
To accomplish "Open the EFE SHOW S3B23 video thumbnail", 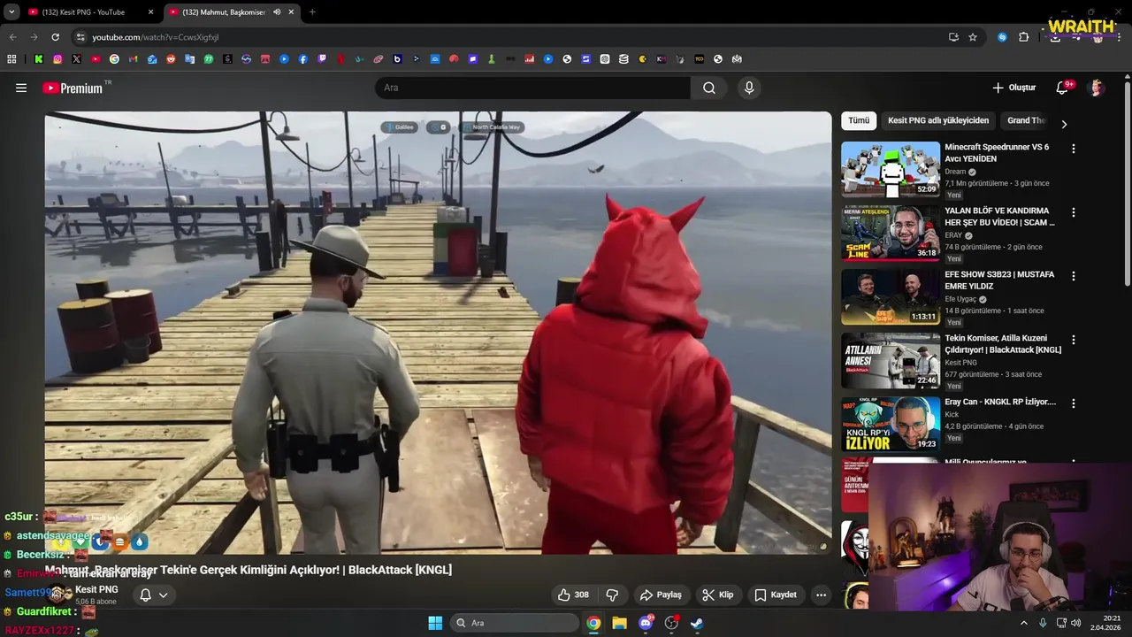I will [x=891, y=296].
